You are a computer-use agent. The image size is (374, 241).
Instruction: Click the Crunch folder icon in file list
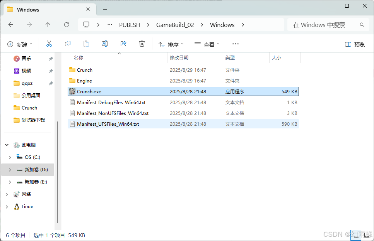coord(72,70)
